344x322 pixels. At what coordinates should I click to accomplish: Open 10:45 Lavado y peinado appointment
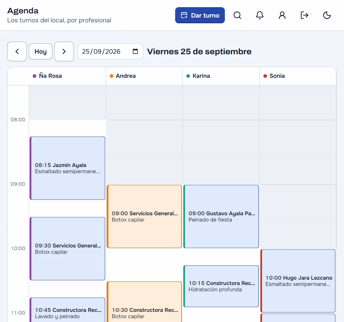coord(67,310)
